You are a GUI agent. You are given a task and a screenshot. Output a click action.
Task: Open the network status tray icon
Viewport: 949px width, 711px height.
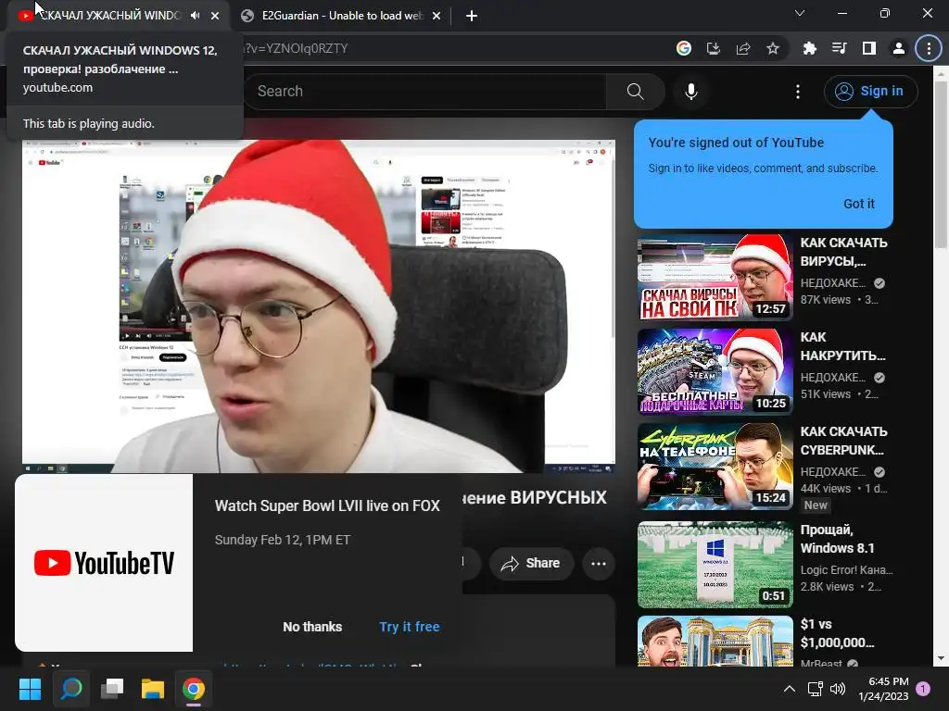point(816,689)
